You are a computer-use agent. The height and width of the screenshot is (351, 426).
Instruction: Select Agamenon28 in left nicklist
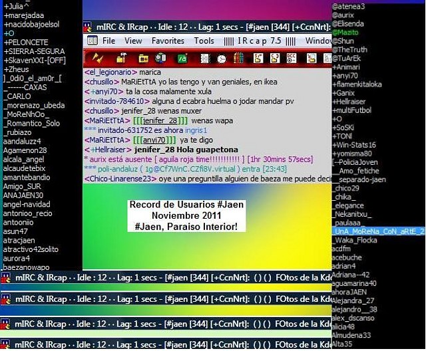coord(25,150)
